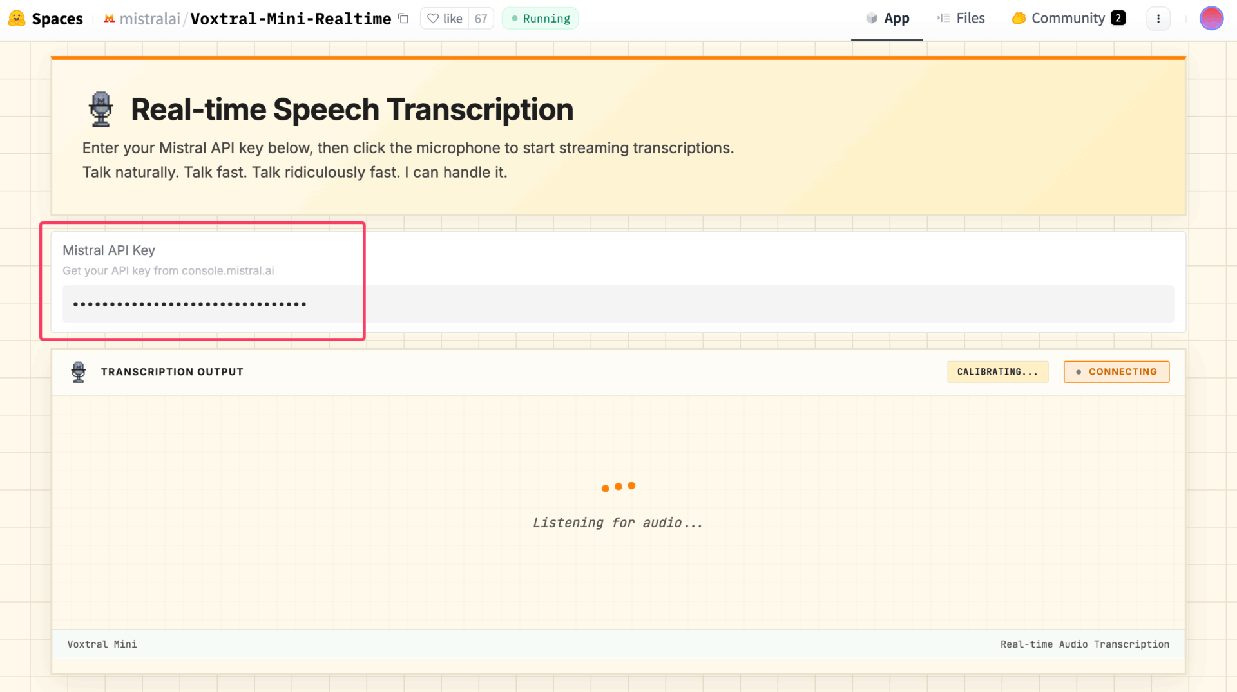View the 67 likes count
Viewport: 1237px width, 692px height.
coord(481,19)
